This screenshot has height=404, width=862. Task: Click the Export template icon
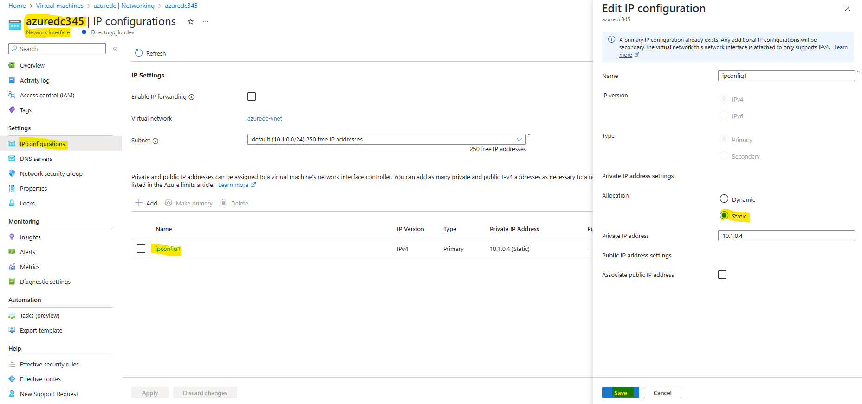12,330
